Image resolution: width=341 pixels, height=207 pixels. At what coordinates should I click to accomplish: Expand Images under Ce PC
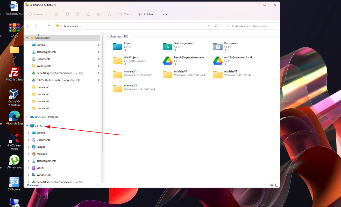point(29,147)
